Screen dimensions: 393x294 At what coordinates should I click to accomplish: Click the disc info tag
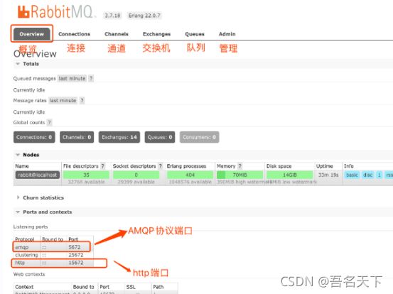tap(367, 175)
